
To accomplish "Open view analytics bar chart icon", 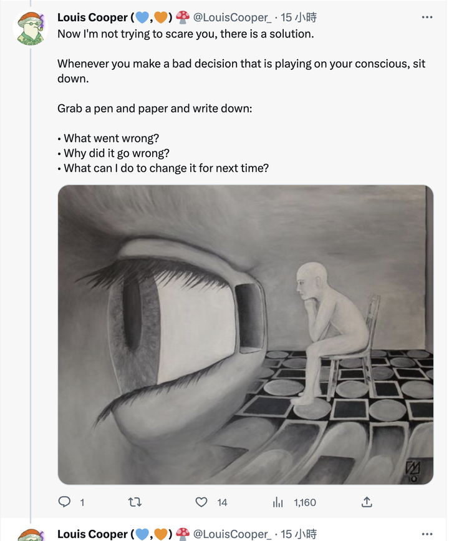I will (x=278, y=502).
